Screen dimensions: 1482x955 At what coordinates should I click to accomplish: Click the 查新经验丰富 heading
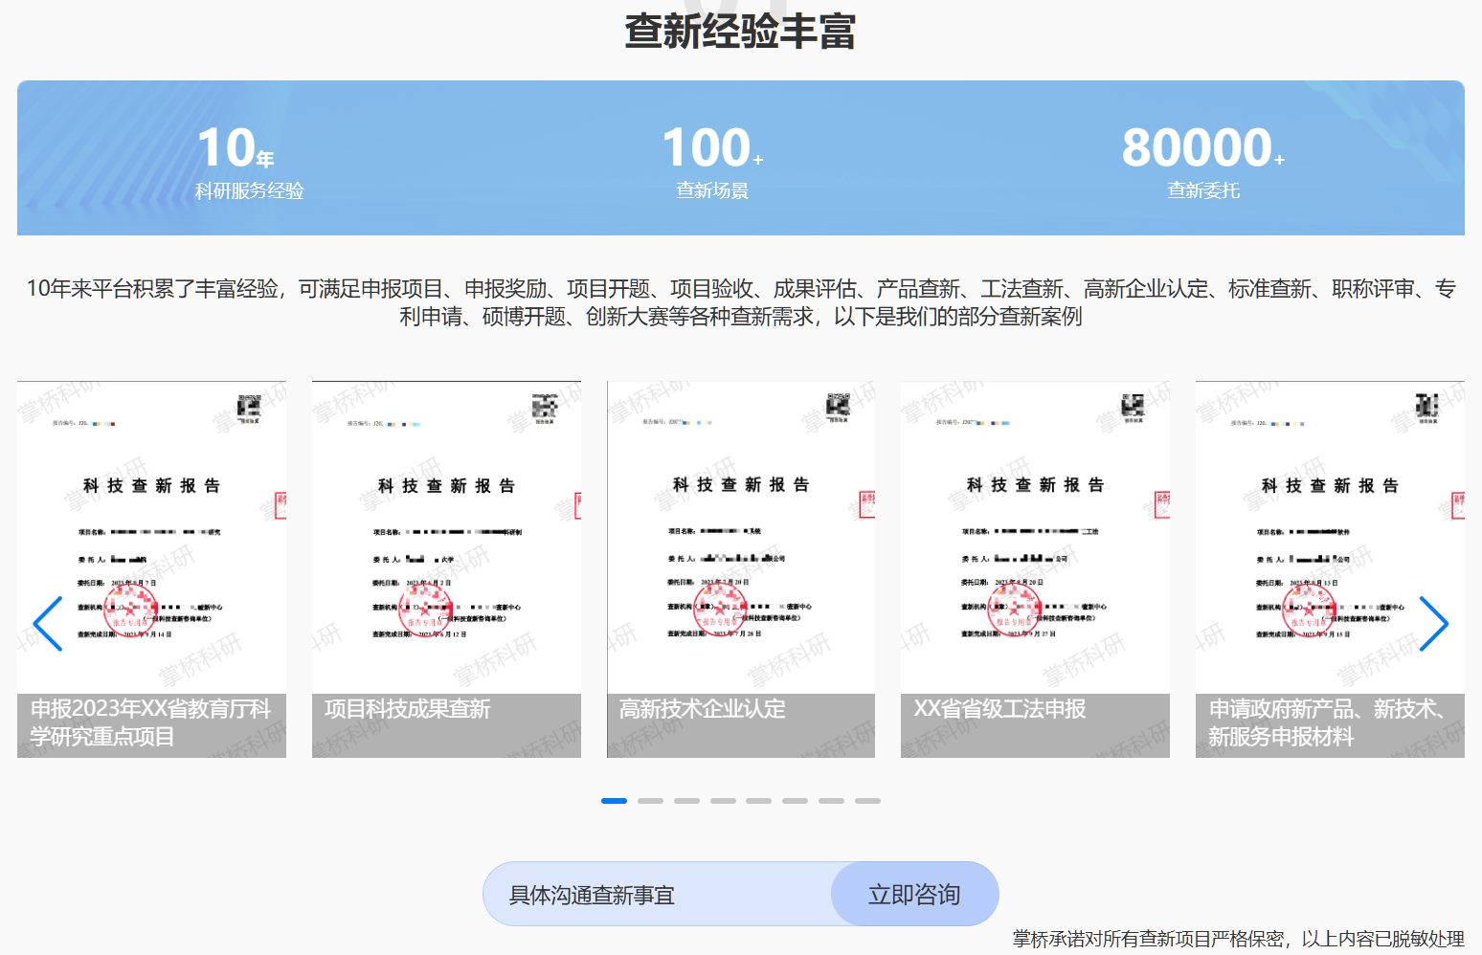pyautogui.click(x=740, y=31)
